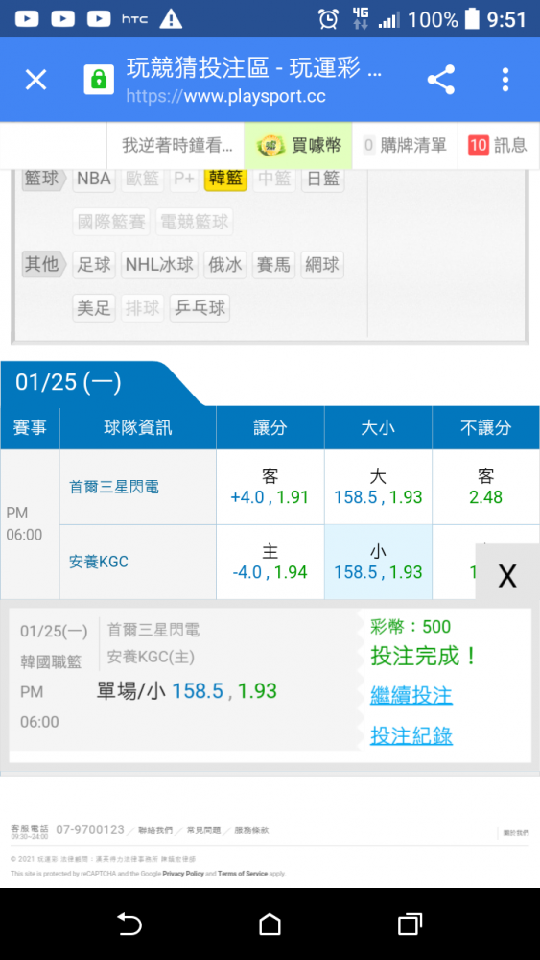Viewport: 540px width, 960px height.
Task: Open 購牌清單 purchase list
Action: [x=405, y=145]
